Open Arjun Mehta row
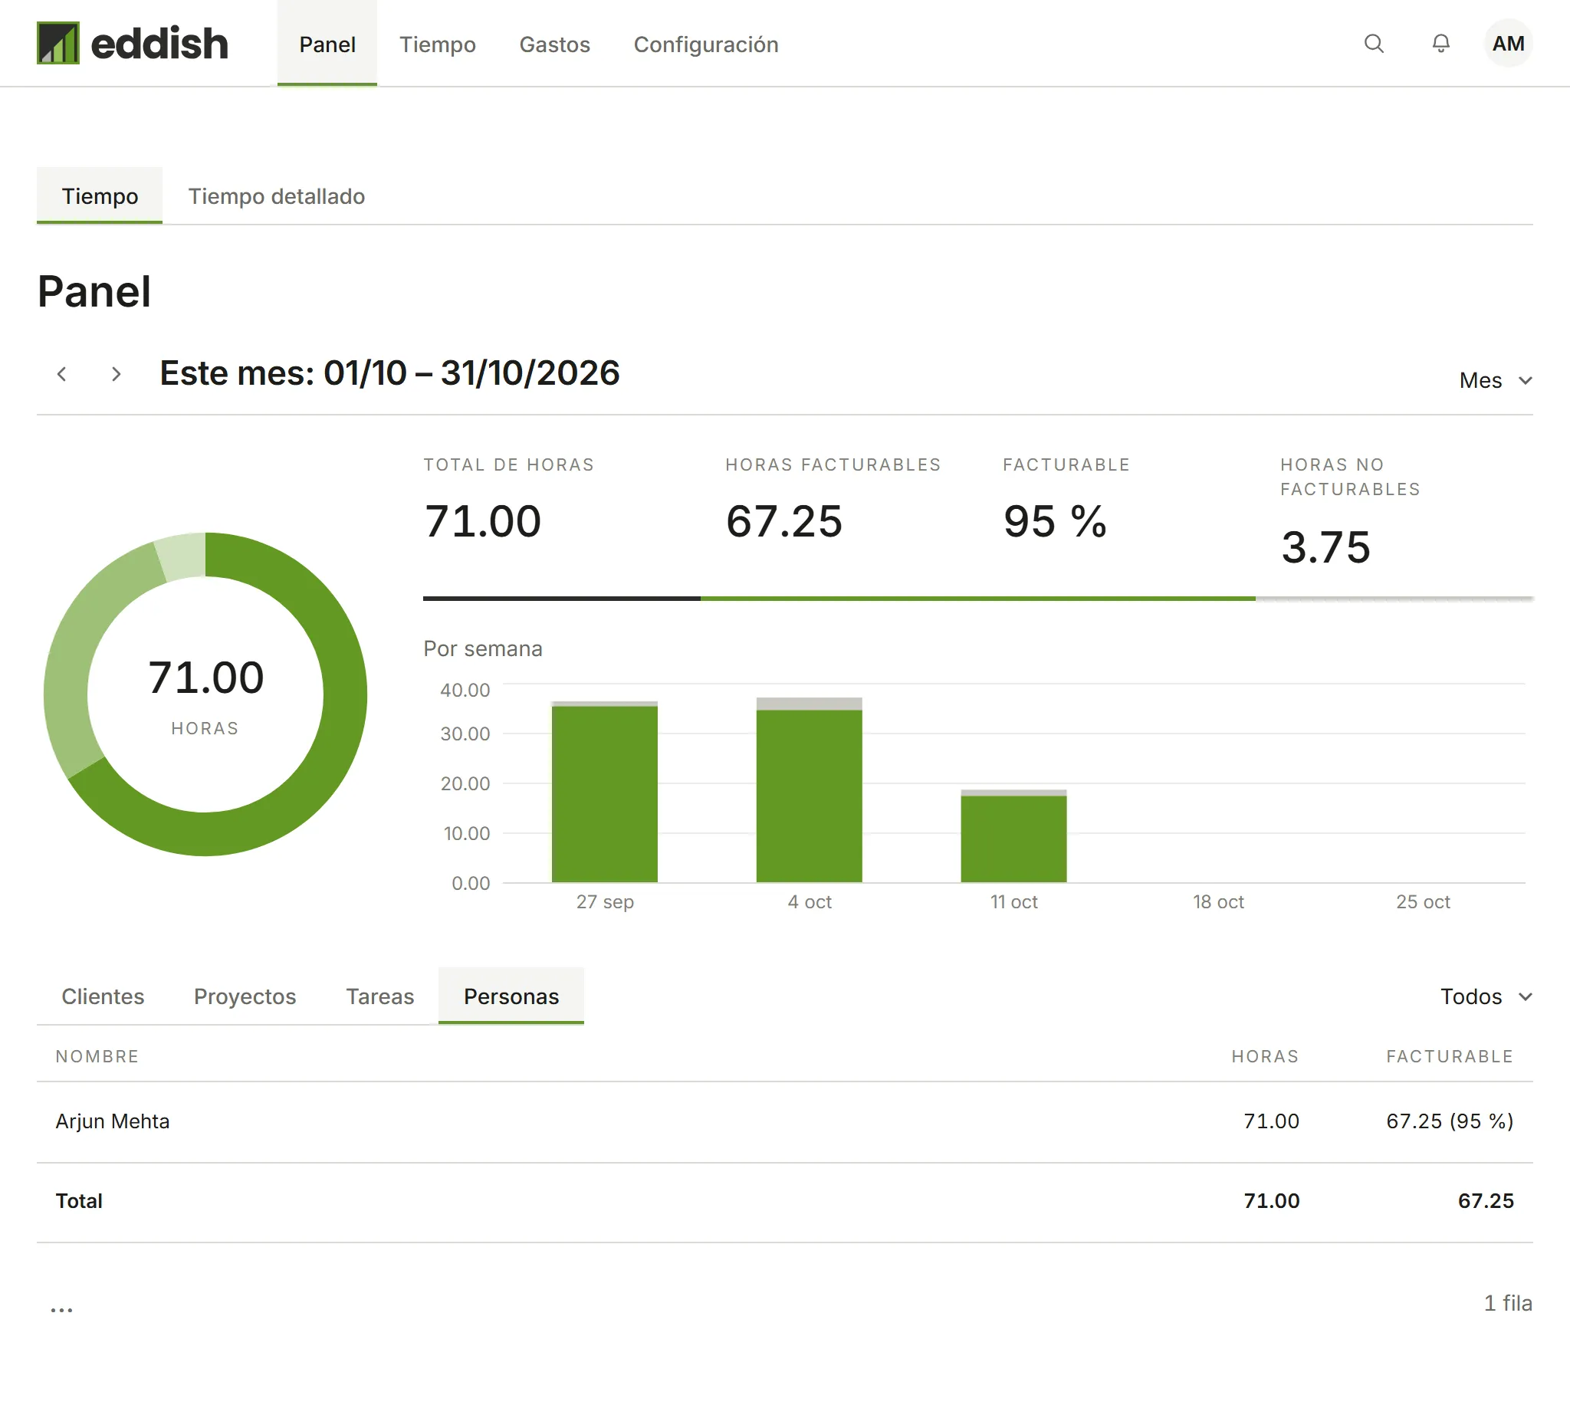 (x=784, y=1121)
